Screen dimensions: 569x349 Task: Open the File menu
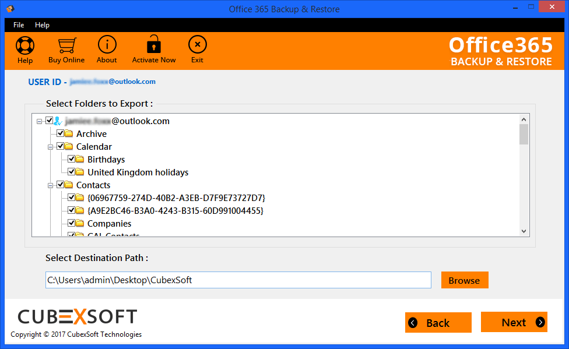19,25
